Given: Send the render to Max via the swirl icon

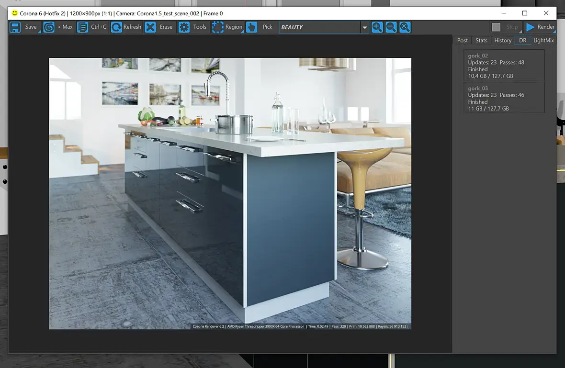Looking at the screenshot, I should 49,27.
